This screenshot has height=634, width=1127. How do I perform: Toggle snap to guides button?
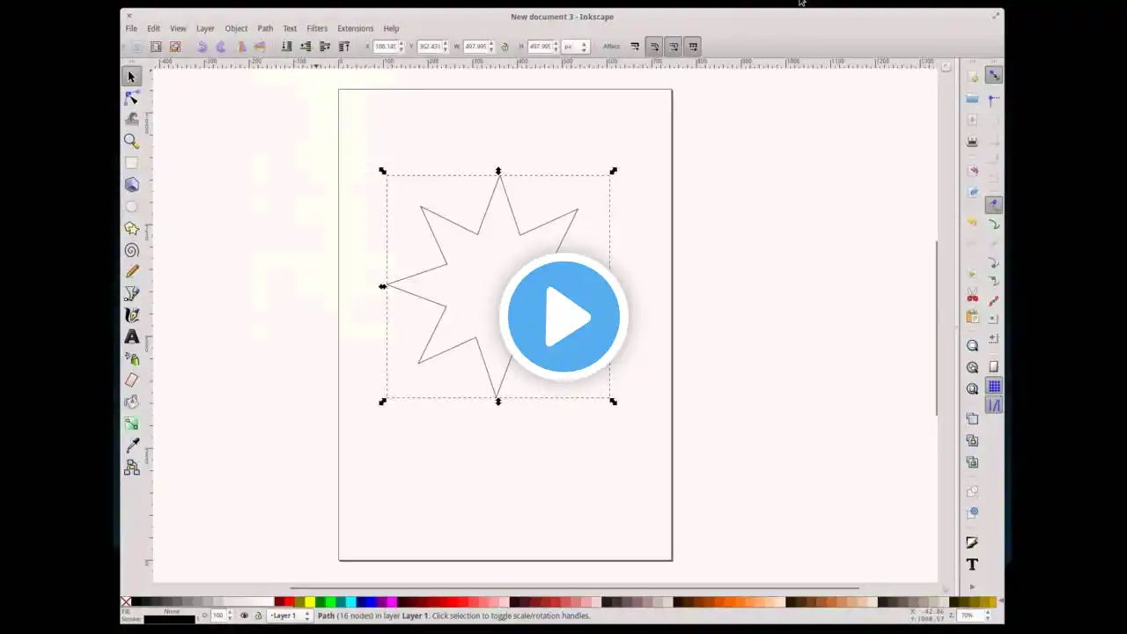point(993,405)
